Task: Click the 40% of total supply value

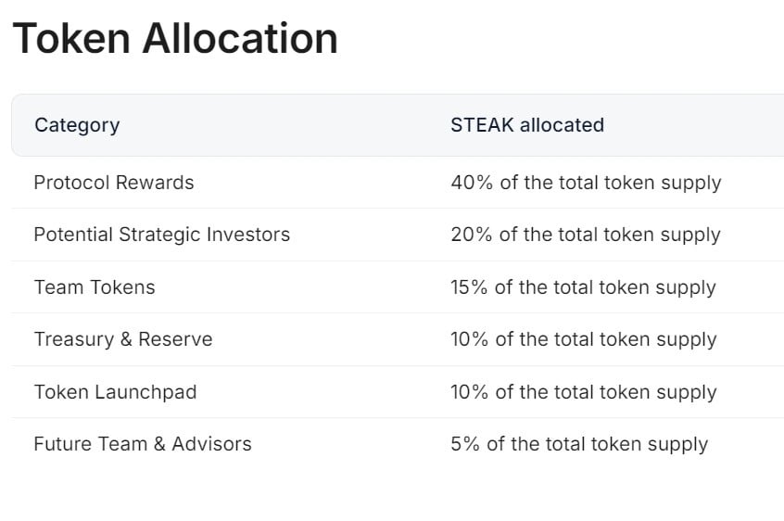Action: (586, 183)
